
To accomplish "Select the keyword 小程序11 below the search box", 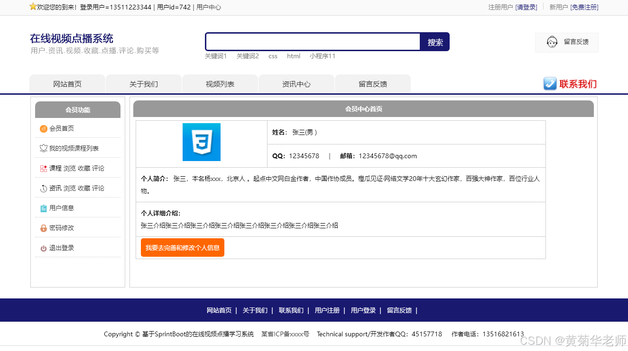I will (x=323, y=56).
